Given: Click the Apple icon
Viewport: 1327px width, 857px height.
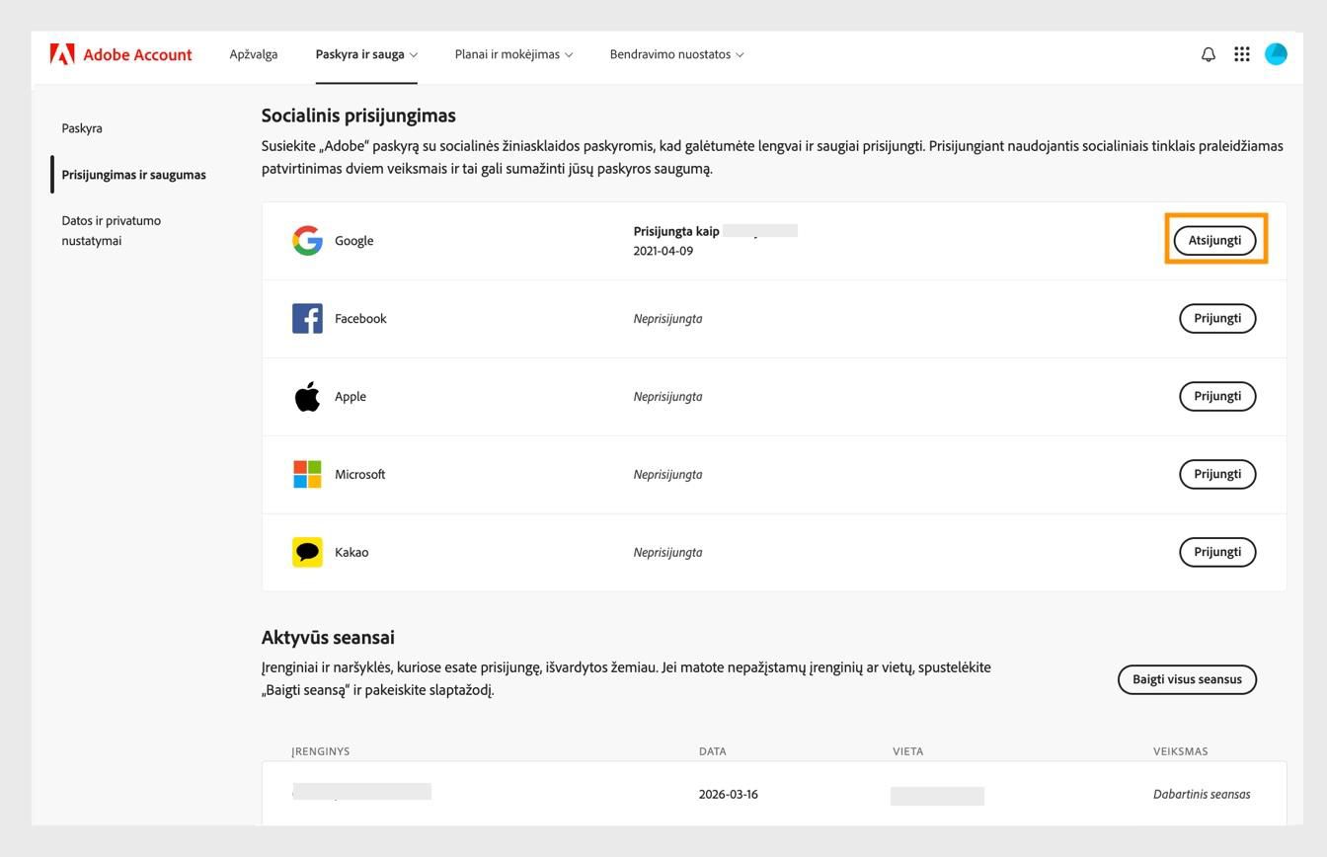Looking at the screenshot, I should [x=307, y=396].
